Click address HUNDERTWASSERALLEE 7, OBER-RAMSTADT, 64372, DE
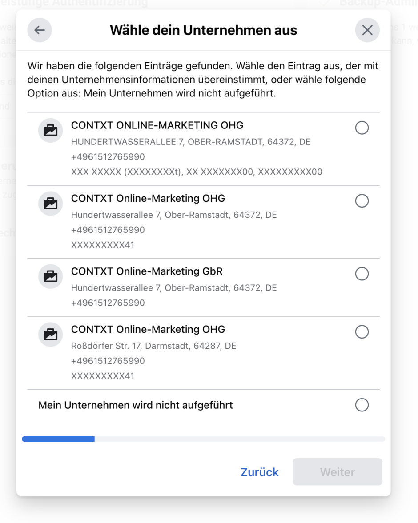Image resolution: width=418 pixels, height=523 pixels. (x=191, y=142)
